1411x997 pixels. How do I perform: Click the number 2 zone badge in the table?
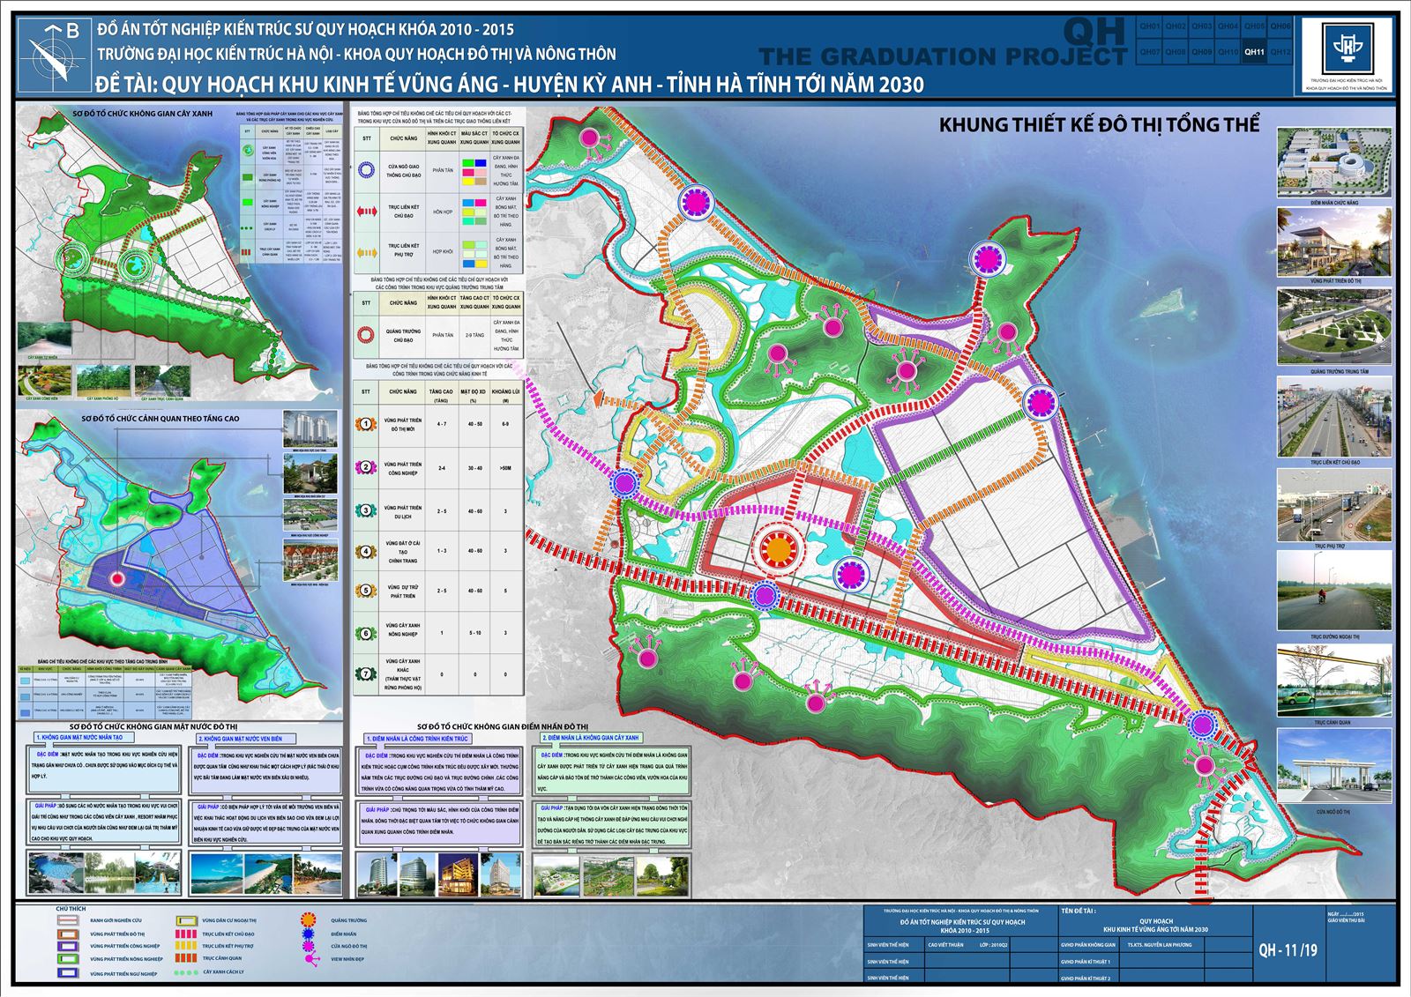tap(367, 467)
